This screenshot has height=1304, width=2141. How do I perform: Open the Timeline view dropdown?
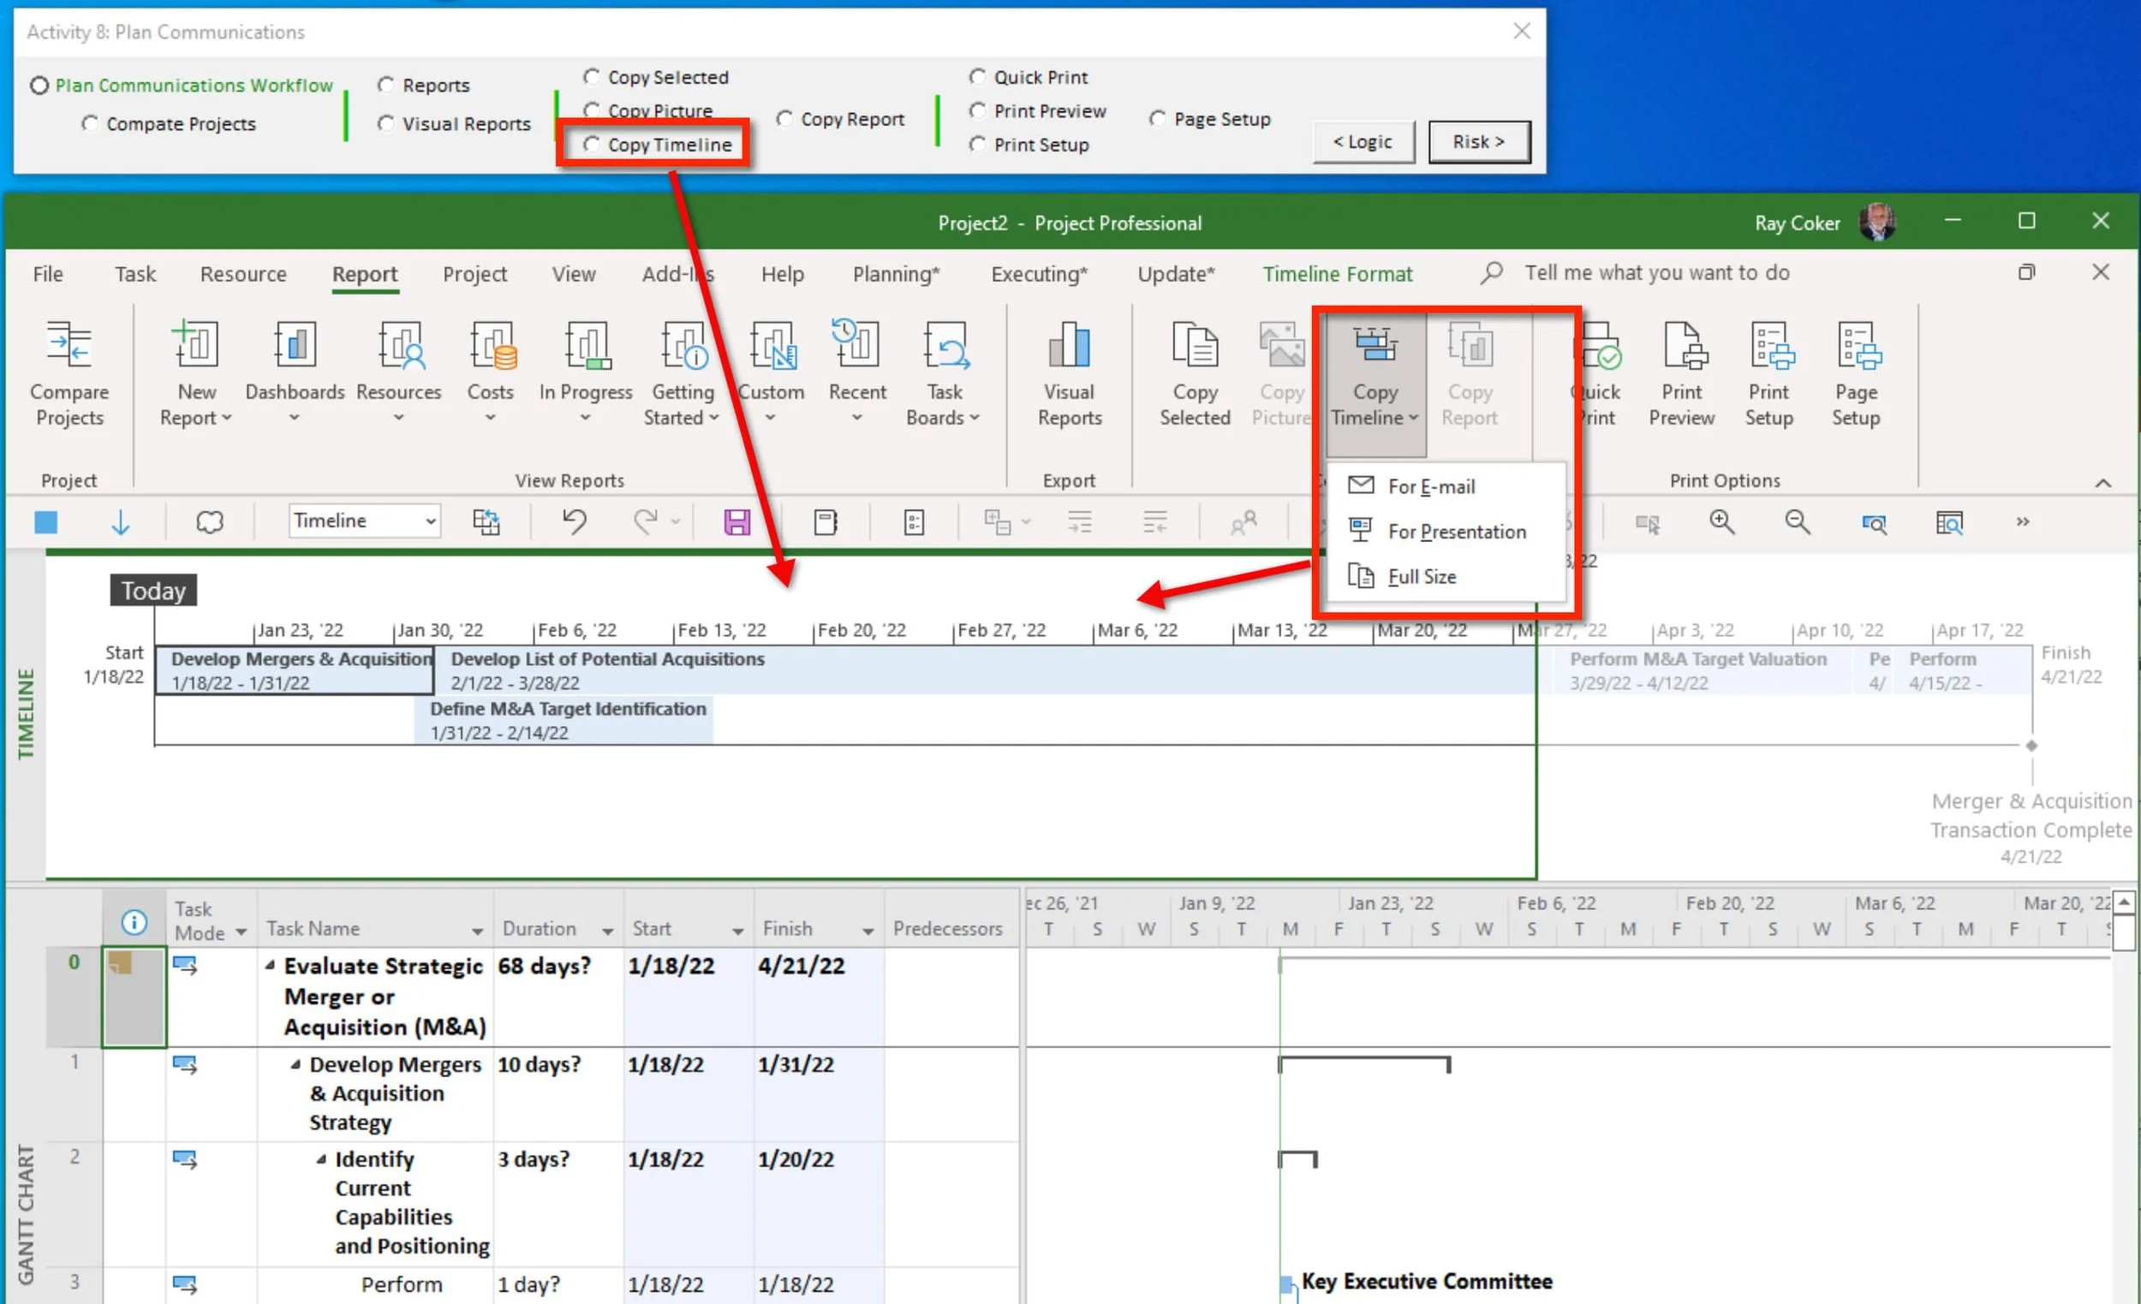[430, 521]
